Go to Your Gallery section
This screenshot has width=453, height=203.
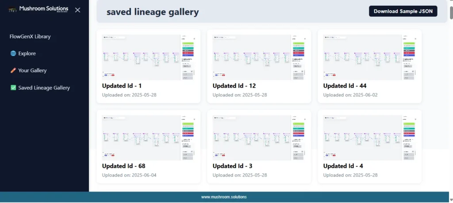pos(32,70)
